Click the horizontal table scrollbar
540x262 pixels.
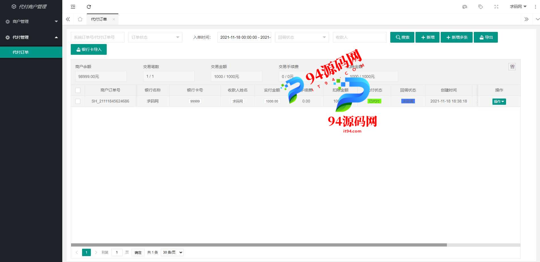[x=259, y=245]
